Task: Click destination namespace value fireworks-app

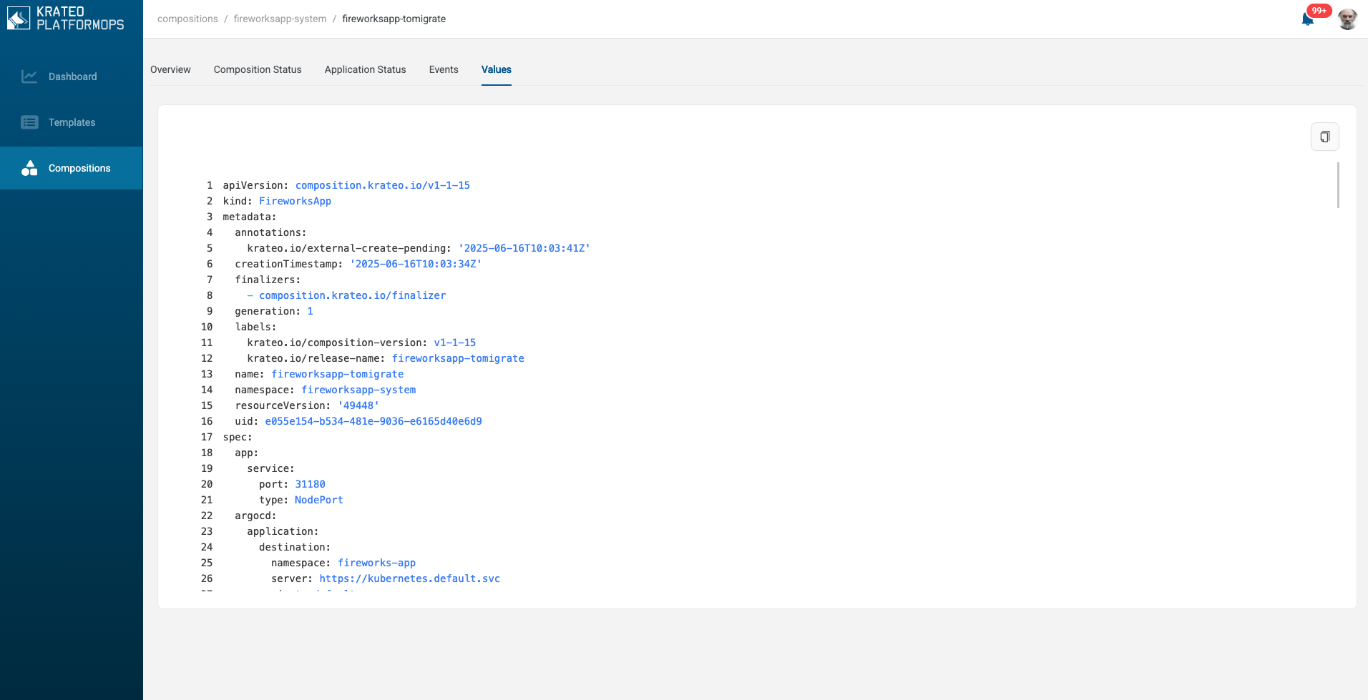Action: [376, 563]
